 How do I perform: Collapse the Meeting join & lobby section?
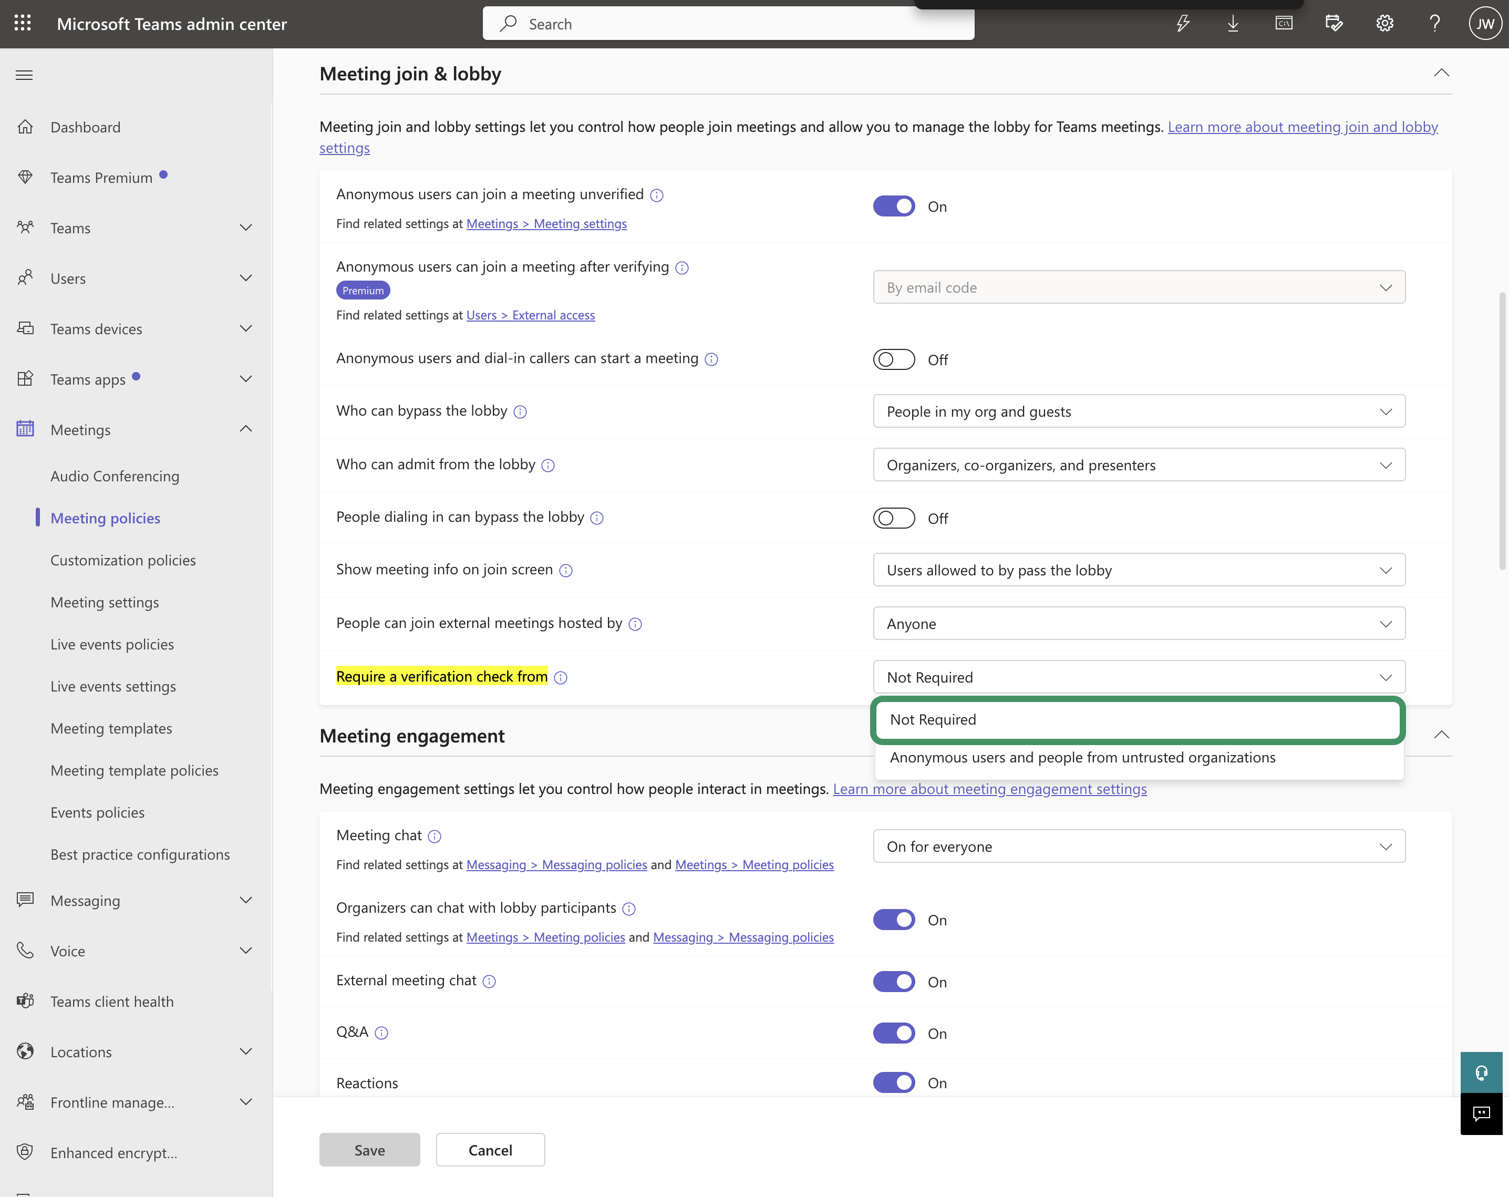coord(1441,73)
